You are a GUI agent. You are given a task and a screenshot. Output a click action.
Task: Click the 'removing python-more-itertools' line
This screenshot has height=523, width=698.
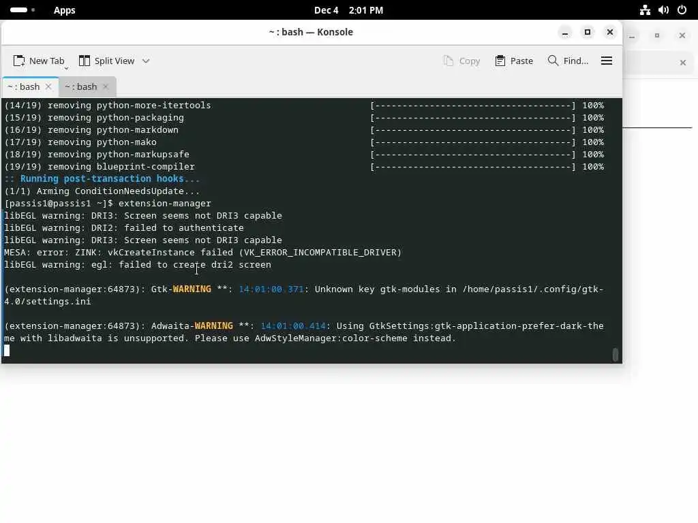[x=108, y=106]
